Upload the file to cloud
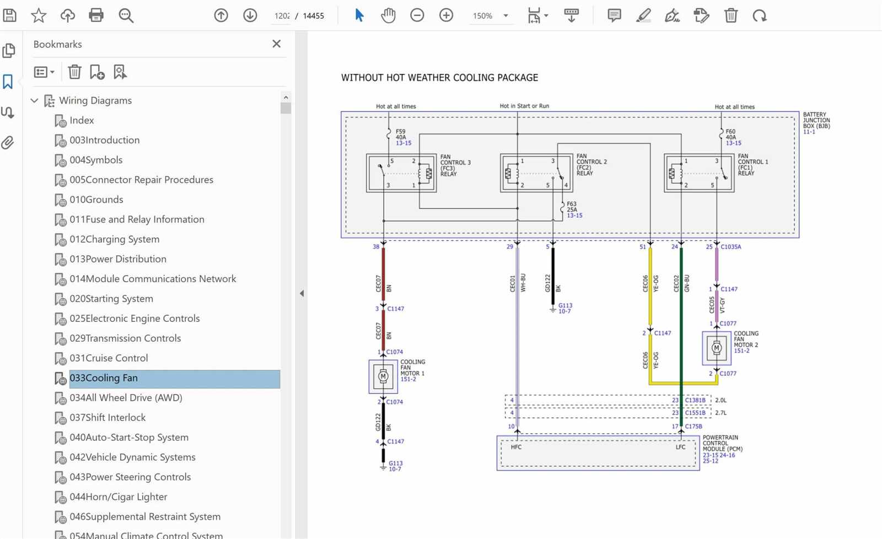Screen dimensions: 882x539 (67, 15)
